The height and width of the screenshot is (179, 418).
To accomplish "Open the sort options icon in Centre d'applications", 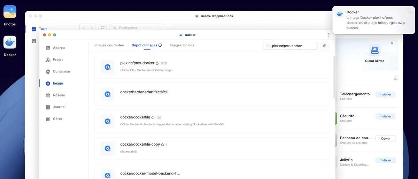I will point(396,79).
